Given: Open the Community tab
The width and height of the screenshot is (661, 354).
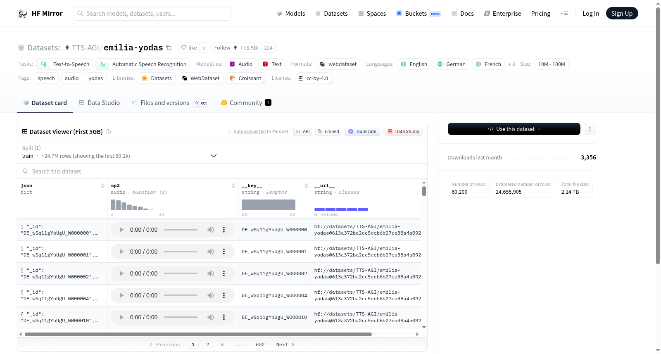Looking at the screenshot, I should click(x=246, y=103).
